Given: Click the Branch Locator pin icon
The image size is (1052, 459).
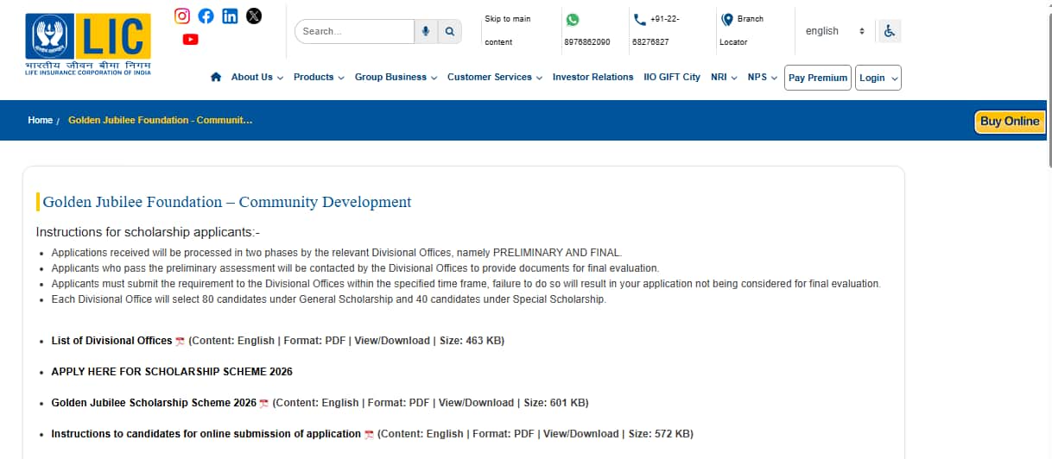Looking at the screenshot, I should tap(726, 19).
